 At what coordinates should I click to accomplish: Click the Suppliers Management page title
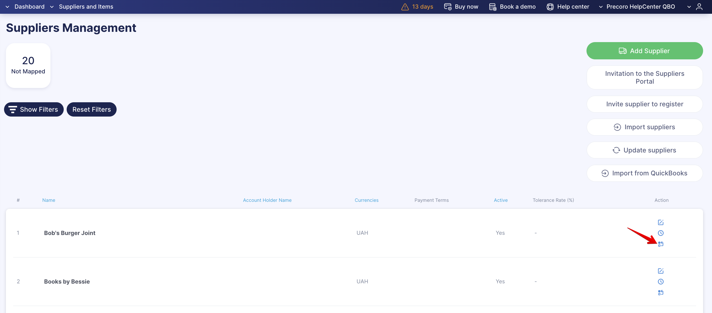pyautogui.click(x=71, y=28)
